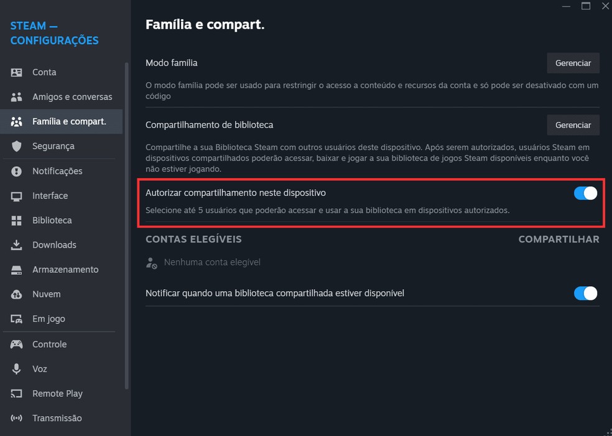Click Gerenciar for Modo família
The width and height of the screenshot is (612, 436).
tap(573, 63)
